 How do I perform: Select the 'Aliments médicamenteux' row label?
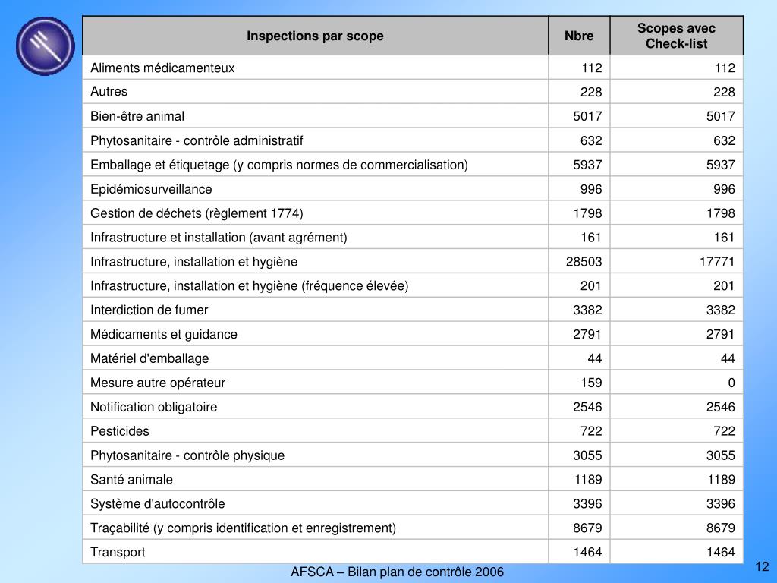tap(162, 68)
